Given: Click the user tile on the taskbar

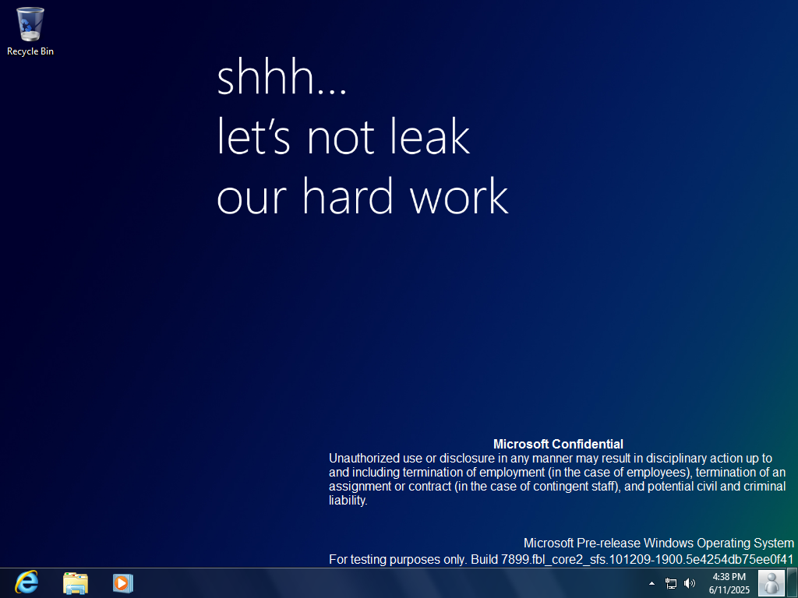Looking at the screenshot, I should [772, 582].
